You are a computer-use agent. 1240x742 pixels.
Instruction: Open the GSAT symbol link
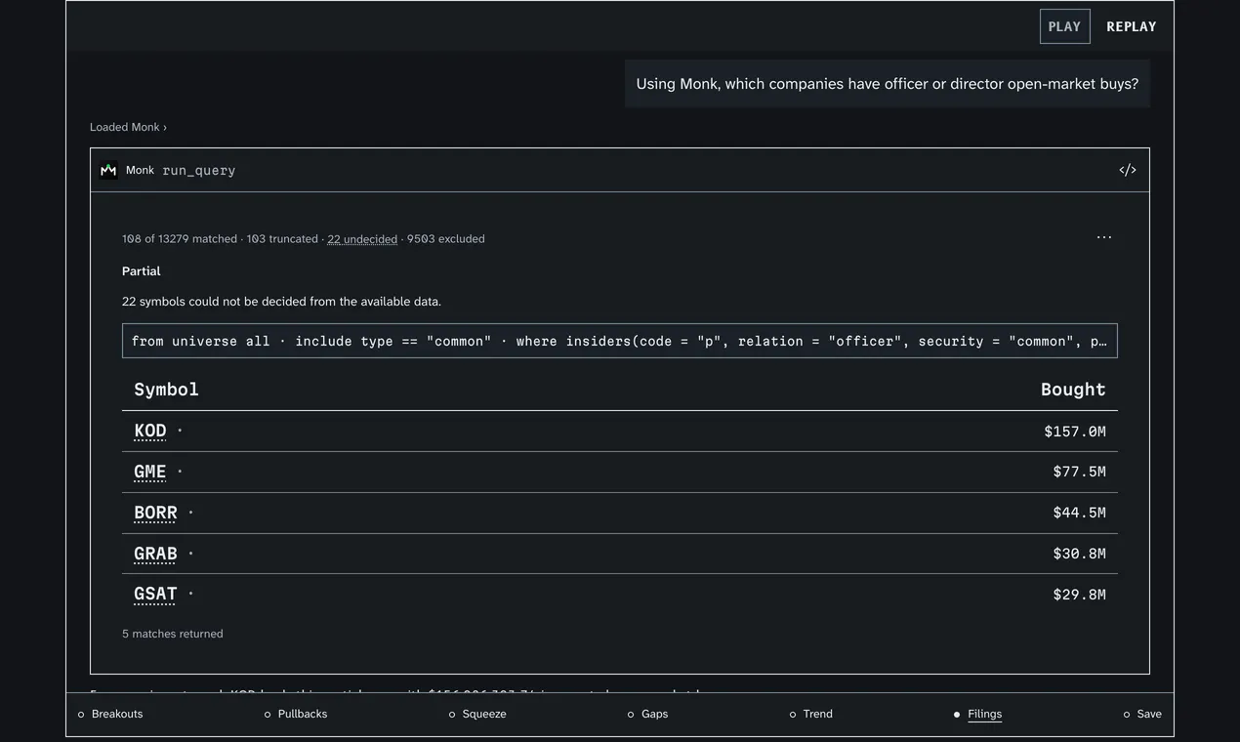pyautogui.click(x=155, y=594)
